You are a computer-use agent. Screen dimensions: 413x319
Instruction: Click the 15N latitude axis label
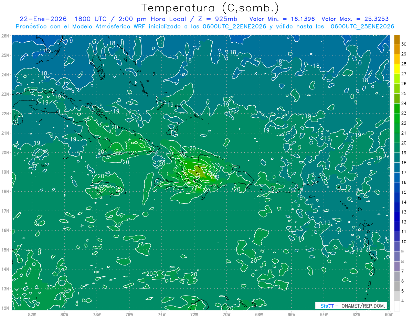[x=5, y=249]
